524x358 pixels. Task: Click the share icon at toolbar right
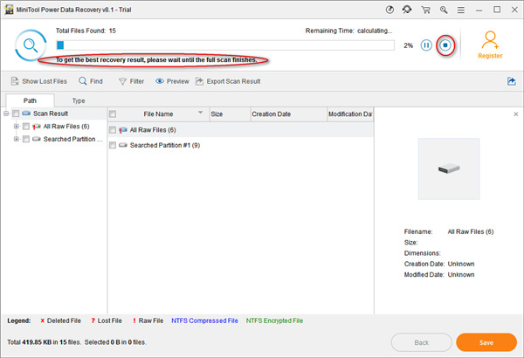tap(511, 81)
